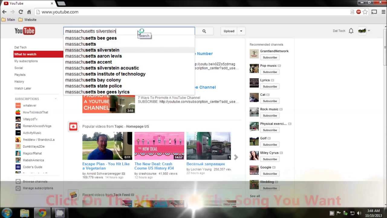The height and width of the screenshot is (218, 387).
Task: Click Chrome icon in taskbar
Action: point(42,213)
